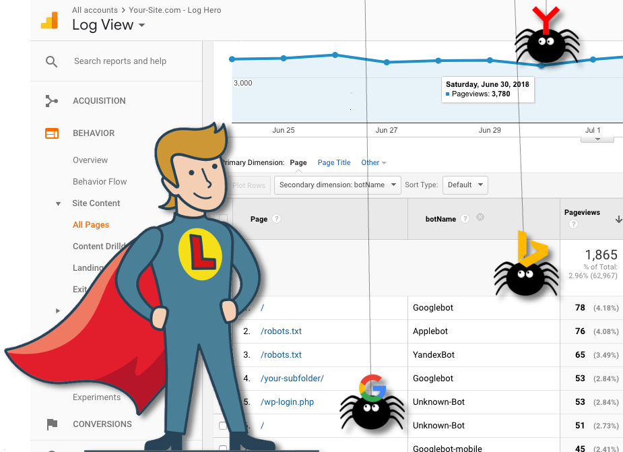This screenshot has width=623, height=452.
Task: Collapse the Site Content tree arrow
Action: click(58, 203)
